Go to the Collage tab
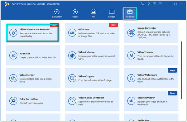The width and height of the screenshot is (187, 122). (112, 13)
